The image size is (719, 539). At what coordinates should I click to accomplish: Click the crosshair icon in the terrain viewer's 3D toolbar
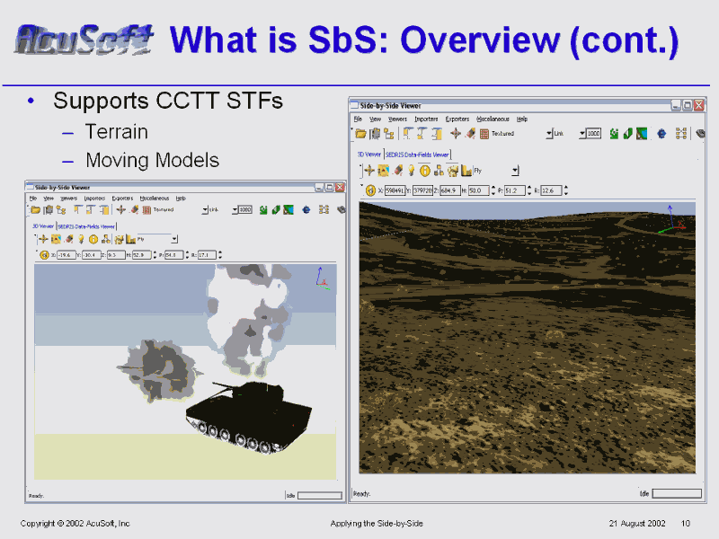369,170
